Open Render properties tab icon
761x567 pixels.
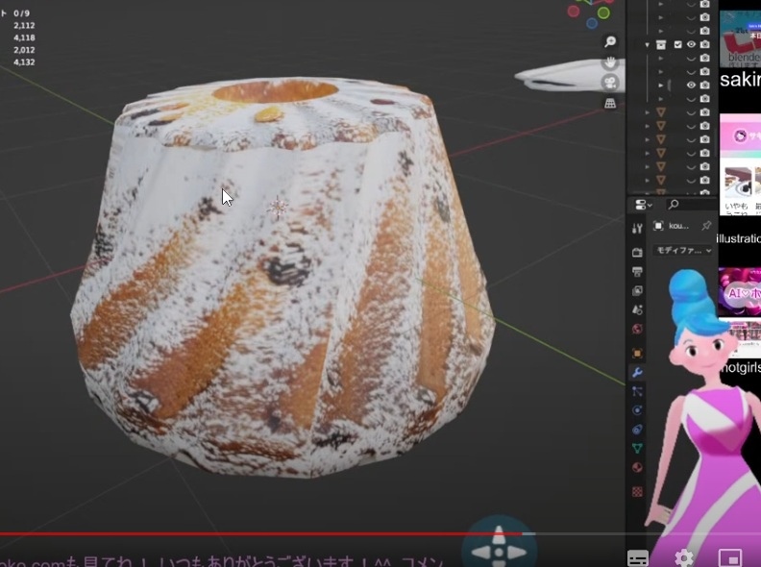pyautogui.click(x=637, y=253)
